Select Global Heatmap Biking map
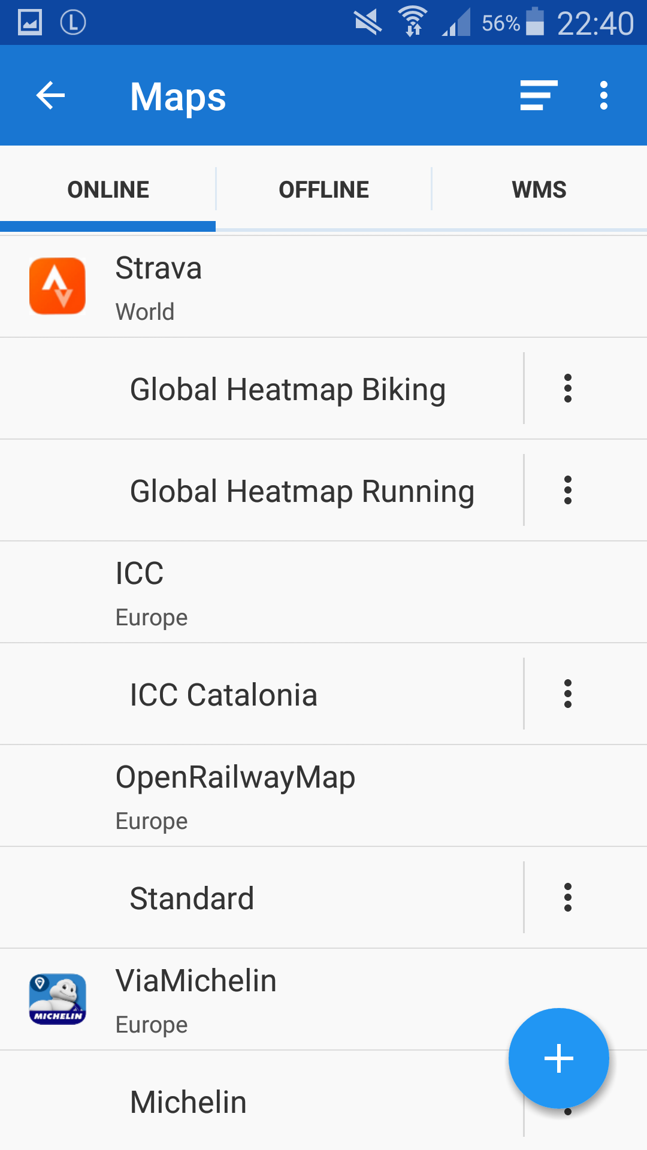 click(x=288, y=389)
